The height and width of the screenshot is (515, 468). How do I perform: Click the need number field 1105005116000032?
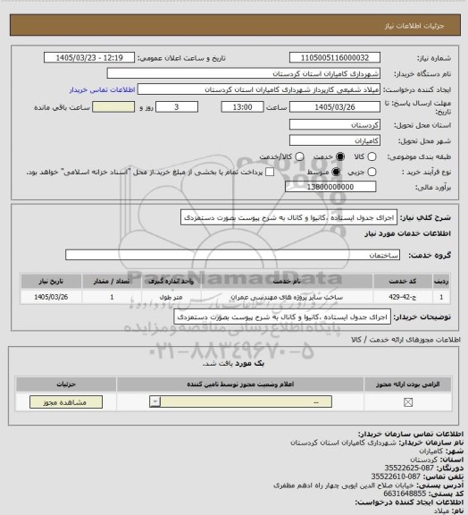(x=335, y=57)
